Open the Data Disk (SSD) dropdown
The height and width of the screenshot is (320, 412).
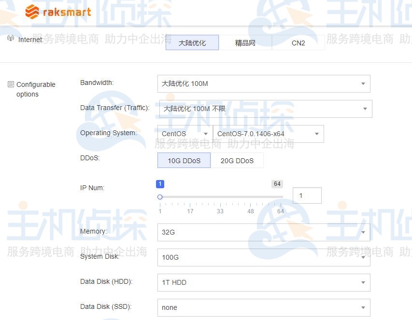pos(264,307)
